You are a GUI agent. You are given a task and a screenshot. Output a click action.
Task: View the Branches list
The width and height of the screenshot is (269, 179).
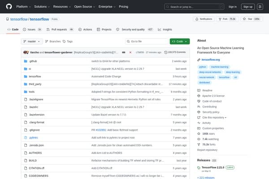(53, 42)
